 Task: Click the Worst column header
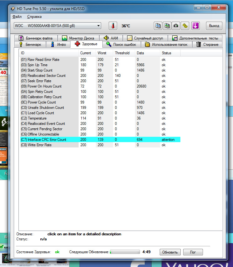click(x=104, y=53)
